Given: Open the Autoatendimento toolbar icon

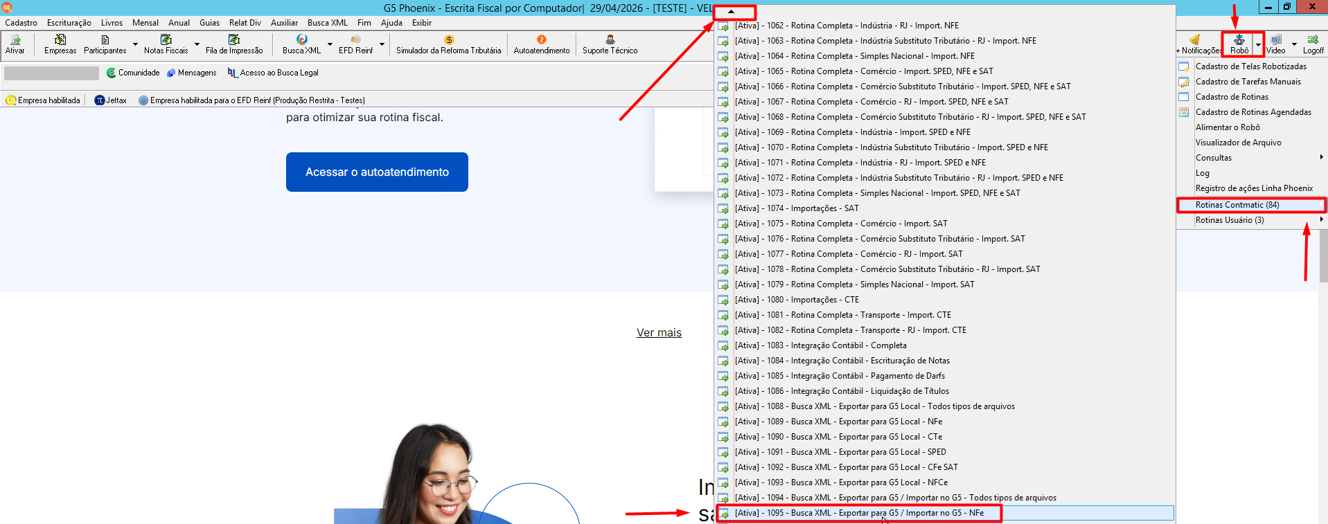Looking at the screenshot, I should point(542,44).
